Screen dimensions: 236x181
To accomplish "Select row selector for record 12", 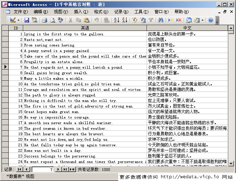I will [5, 95].
